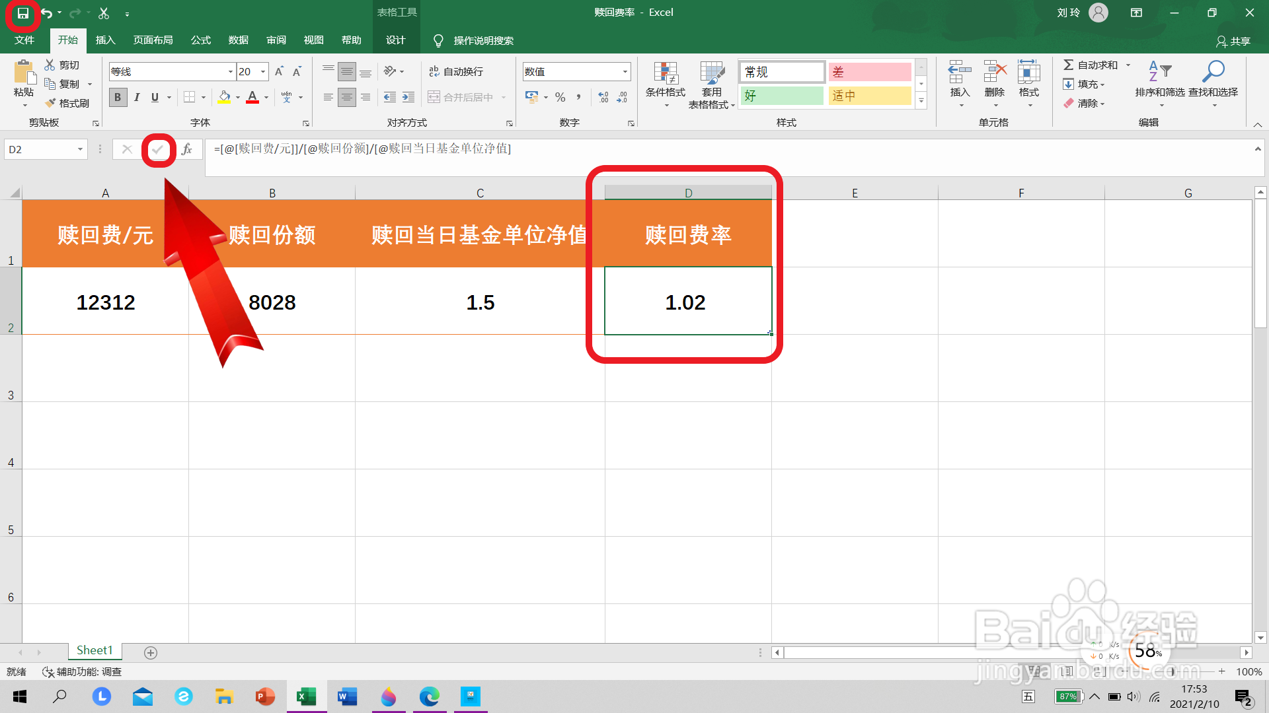The width and height of the screenshot is (1269, 713).
Task: Apply bold formatting with the B icon
Action: click(x=117, y=97)
